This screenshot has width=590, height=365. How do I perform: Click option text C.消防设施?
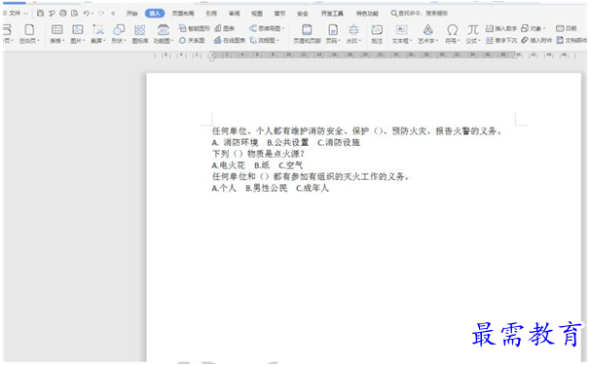[339, 143]
